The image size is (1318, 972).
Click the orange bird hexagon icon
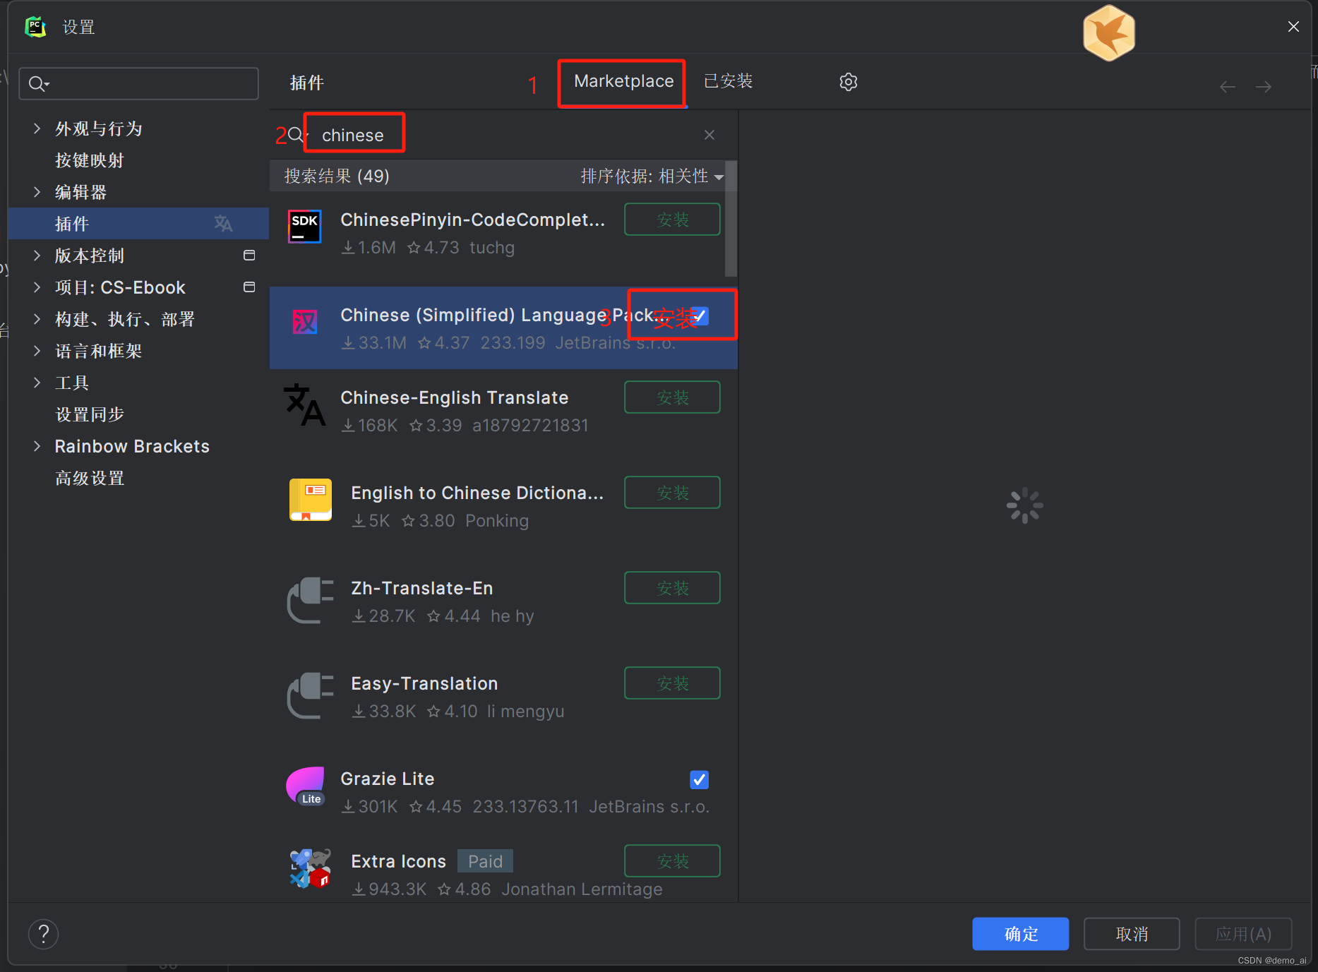1109,33
